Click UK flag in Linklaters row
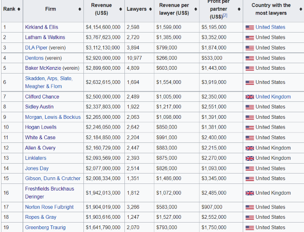The image size is (304, 232). point(250,158)
